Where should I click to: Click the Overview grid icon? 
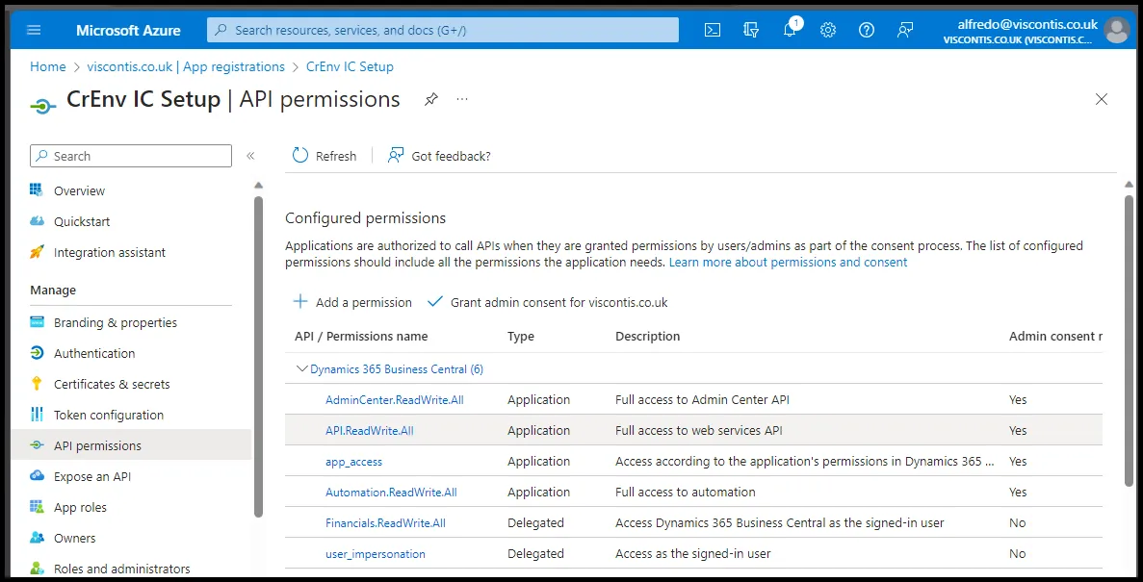point(37,190)
